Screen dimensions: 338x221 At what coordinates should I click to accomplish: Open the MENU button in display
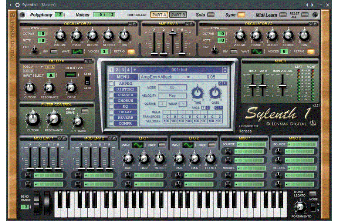123,77
